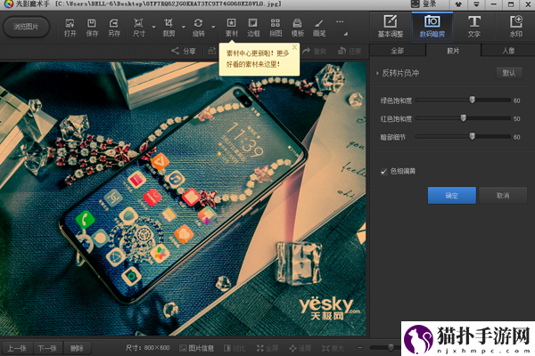This screenshot has width=535, height=356.
Task: Open the 拼图 collage icon
Action: [276, 28]
